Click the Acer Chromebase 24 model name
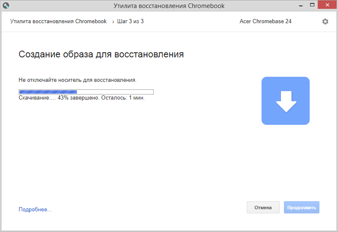This screenshot has height=232, width=338. click(x=266, y=22)
